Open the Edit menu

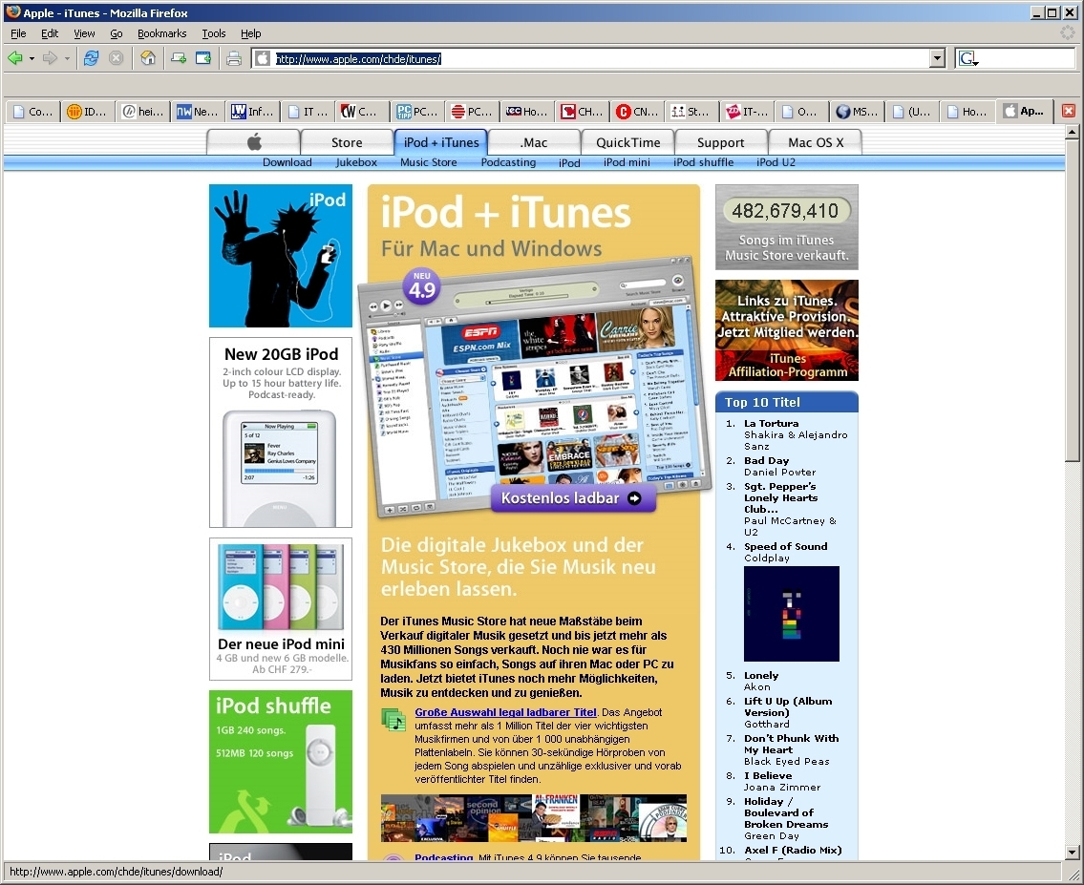click(x=50, y=33)
